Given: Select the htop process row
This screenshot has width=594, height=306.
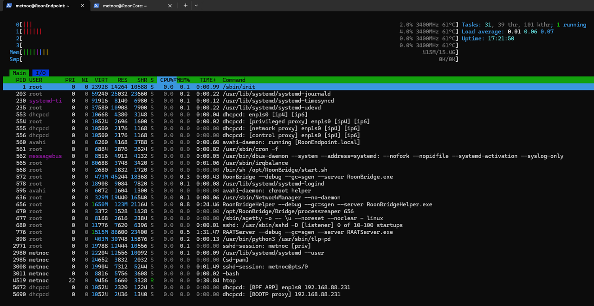Looking at the screenshot, I should [x=297, y=280].
